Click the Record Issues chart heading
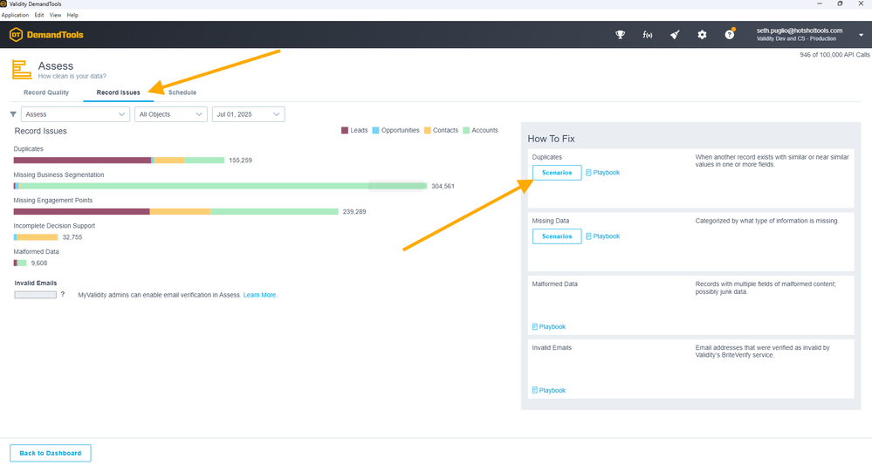The width and height of the screenshot is (872, 465). [x=41, y=131]
